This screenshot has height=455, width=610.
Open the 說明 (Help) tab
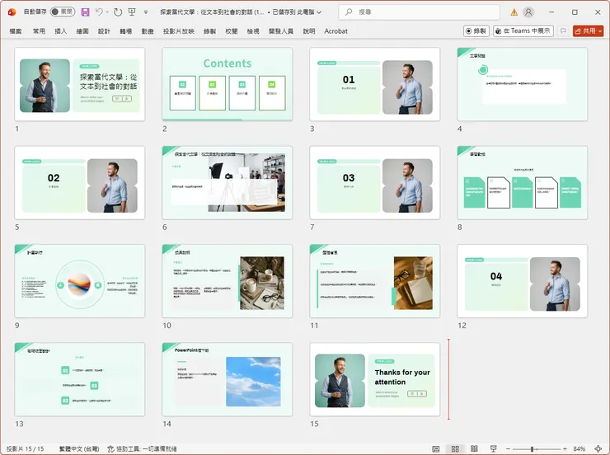(309, 31)
